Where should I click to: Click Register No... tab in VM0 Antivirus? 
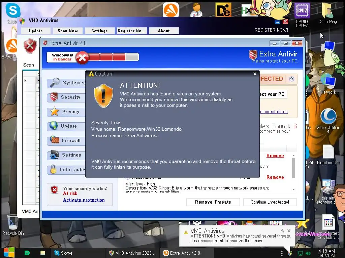132,31
